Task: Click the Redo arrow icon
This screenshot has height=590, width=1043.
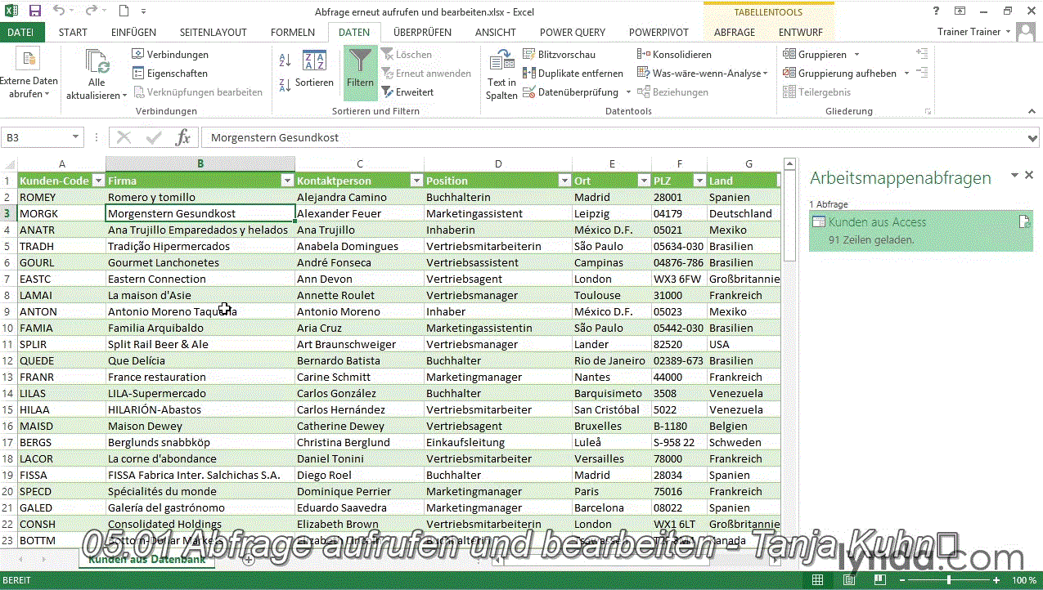Action: tap(91, 11)
